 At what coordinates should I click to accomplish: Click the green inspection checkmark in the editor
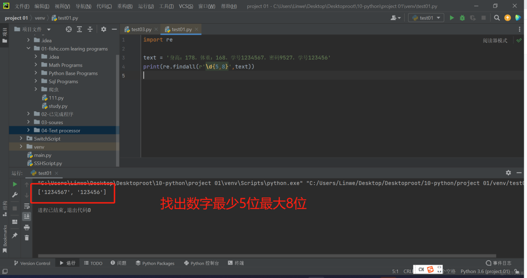click(519, 40)
